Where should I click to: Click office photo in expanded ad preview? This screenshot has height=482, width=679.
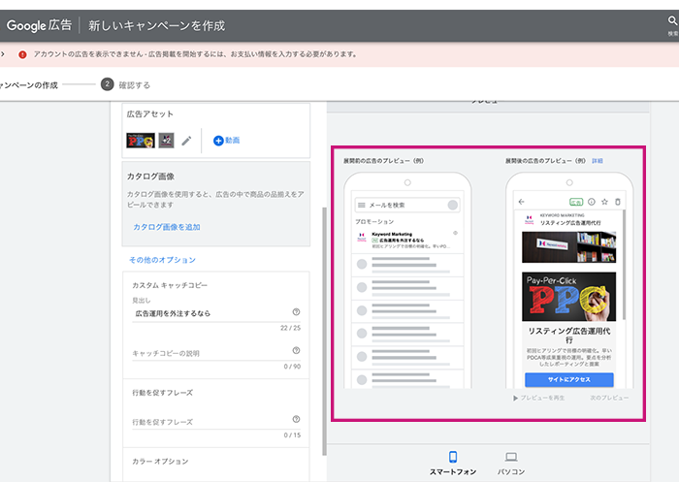click(x=569, y=247)
